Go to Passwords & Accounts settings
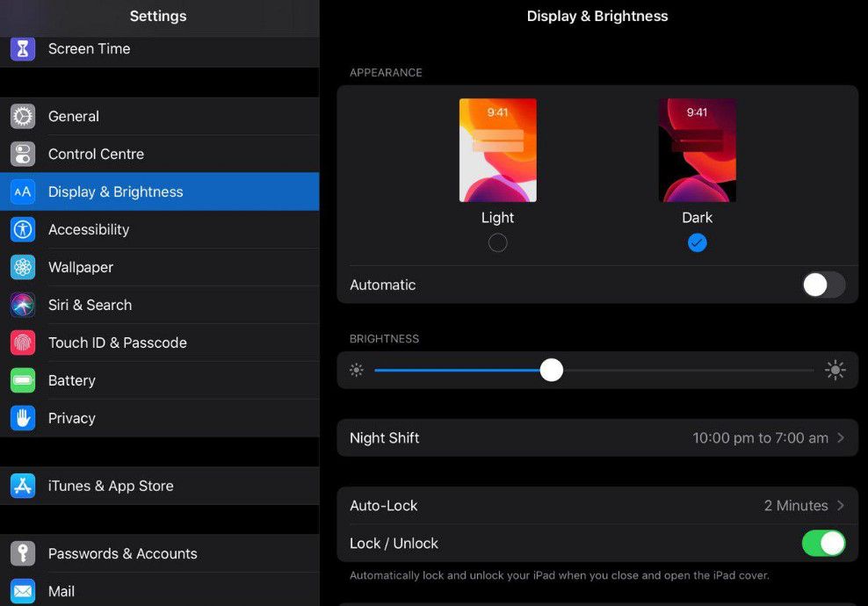868x606 pixels. [x=122, y=553]
